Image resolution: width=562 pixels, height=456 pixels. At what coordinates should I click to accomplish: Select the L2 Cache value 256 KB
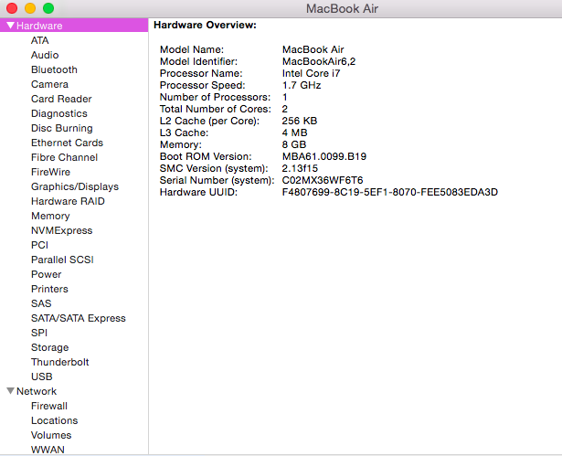coord(300,121)
